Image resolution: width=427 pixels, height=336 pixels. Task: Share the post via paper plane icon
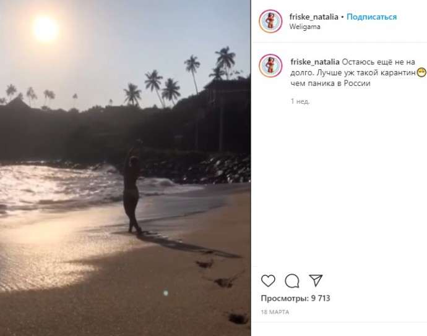pos(316,280)
